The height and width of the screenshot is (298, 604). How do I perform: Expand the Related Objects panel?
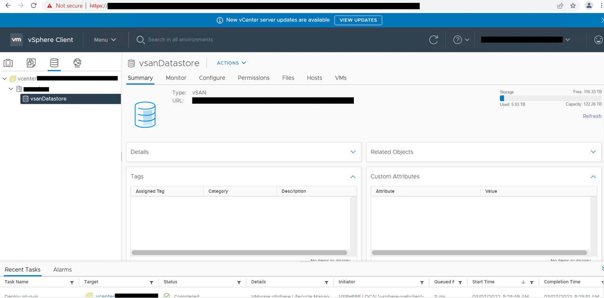click(593, 152)
